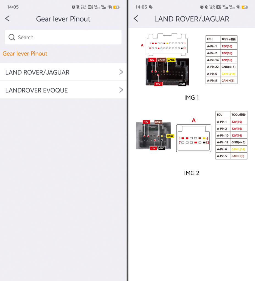This screenshot has width=255, height=281.
Task: Tap the HD indicator in left status bar
Action: 90,7
